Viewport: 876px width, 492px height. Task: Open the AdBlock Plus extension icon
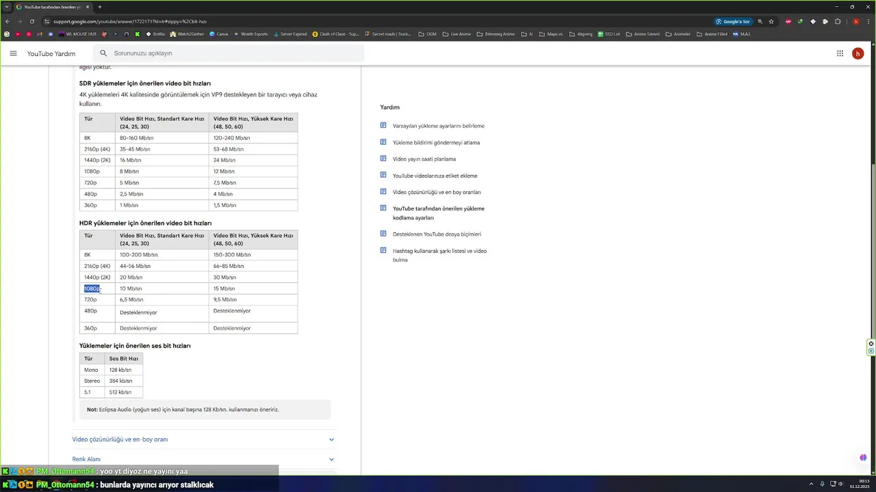(788, 21)
